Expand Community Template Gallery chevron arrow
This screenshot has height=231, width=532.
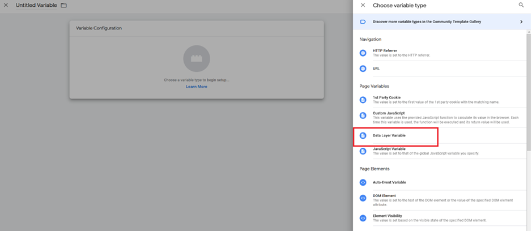(521, 22)
